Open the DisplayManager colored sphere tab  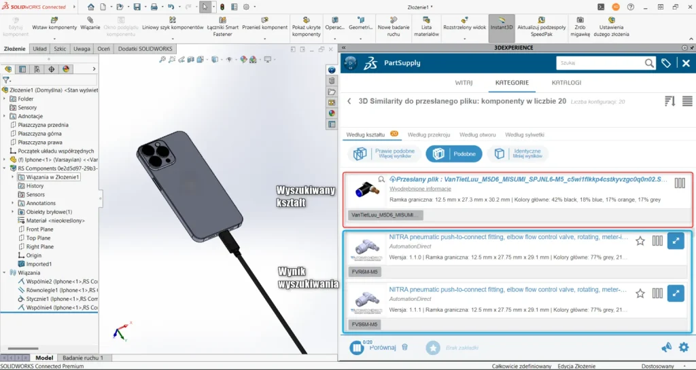pyautogui.click(x=66, y=69)
